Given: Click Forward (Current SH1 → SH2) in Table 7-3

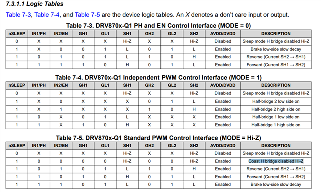Looking at the screenshot, I should [276, 65].
